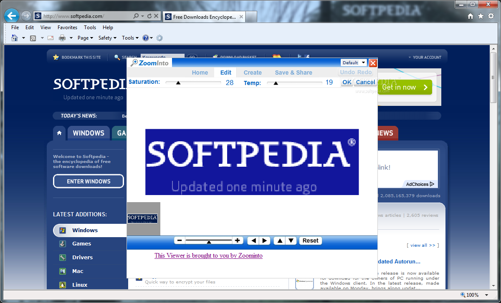Click the browser forward arrow
The image size is (501, 303).
tap(26, 16)
